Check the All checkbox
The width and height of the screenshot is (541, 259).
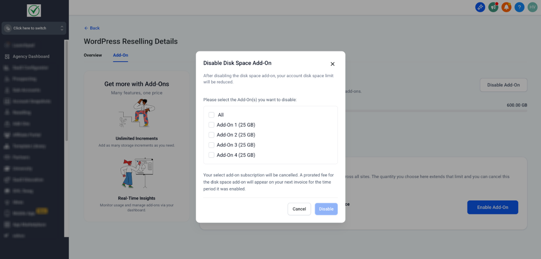(x=212, y=115)
